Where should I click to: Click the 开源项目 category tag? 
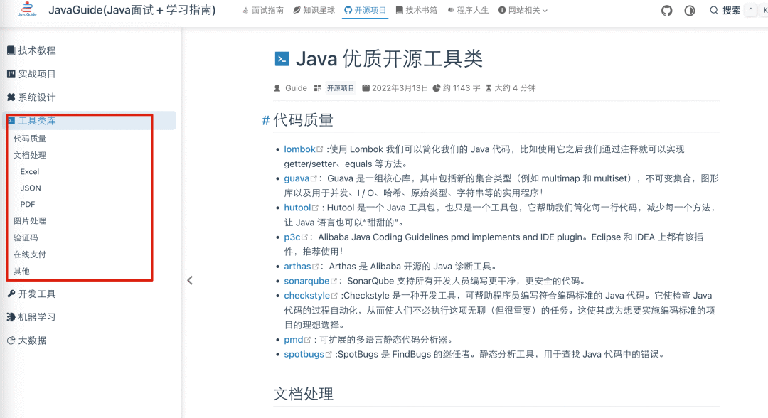(x=341, y=88)
